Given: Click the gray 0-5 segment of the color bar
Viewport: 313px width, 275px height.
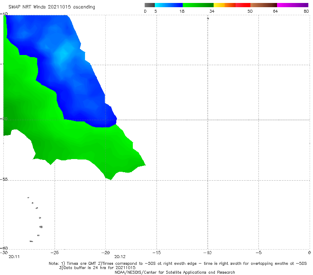Looking at the screenshot, I should coord(150,5).
